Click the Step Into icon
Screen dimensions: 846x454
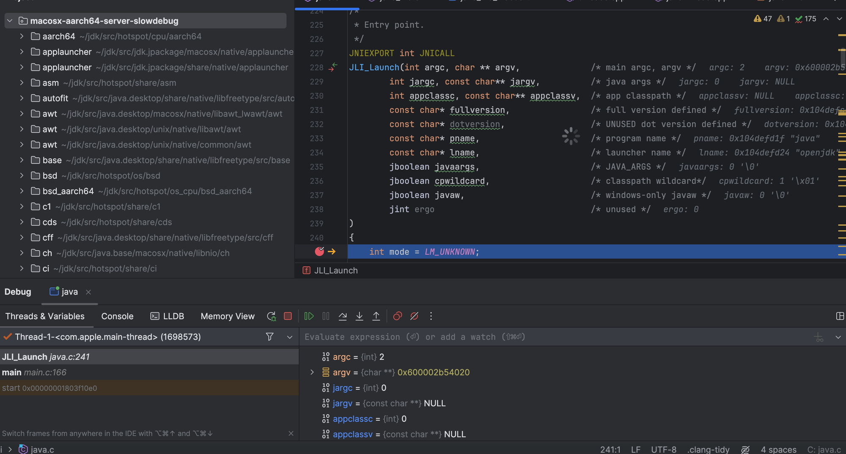[x=359, y=316]
